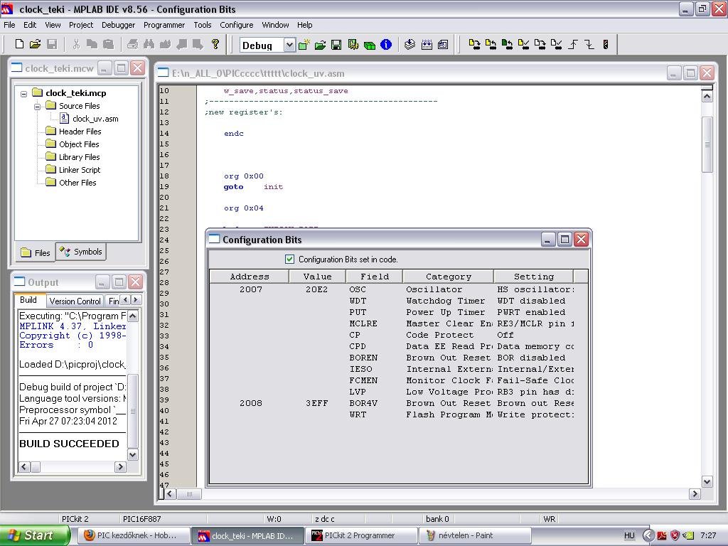Screen dimensions: 728x546
Task: Collapse the clock_teki.mcp project node
Action: (x=24, y=93)
